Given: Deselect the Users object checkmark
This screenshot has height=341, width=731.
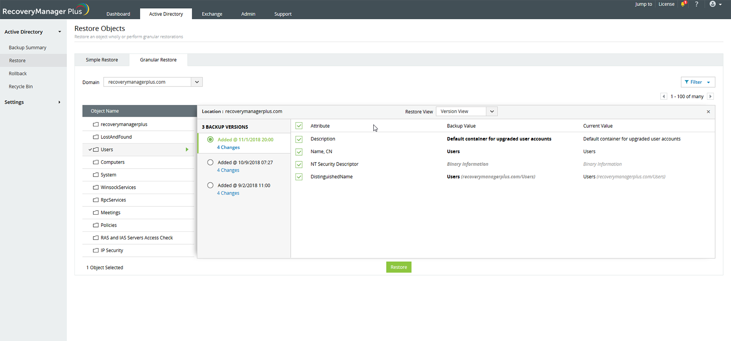Looking at the screenshot, I should point(90,150).
